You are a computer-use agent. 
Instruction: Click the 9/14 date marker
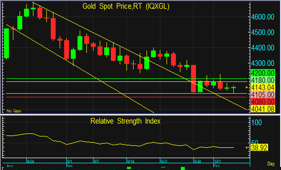point(130,161)
